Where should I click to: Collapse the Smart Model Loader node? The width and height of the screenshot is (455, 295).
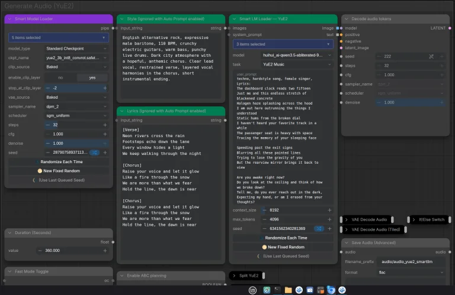coord(9,19)
